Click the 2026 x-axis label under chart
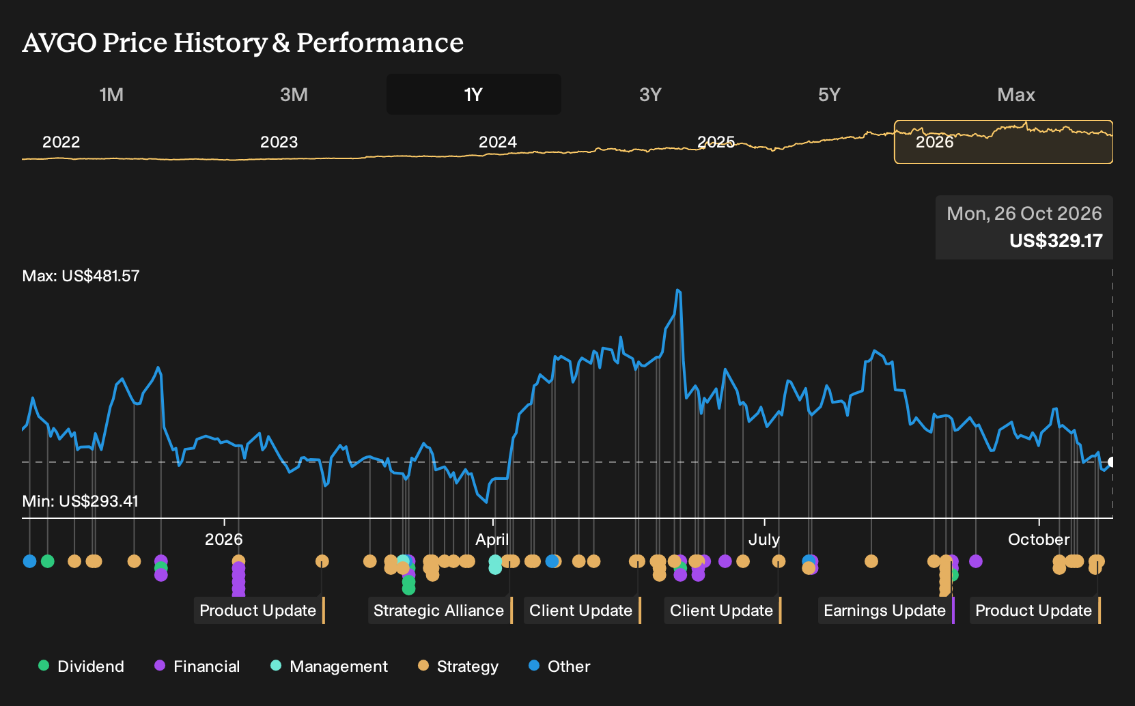Screen dimensions: 1135x706 [x=224, y=539]
